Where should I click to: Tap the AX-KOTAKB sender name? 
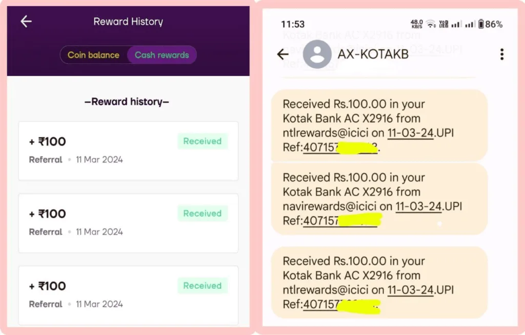pyautogui.click(x=373, y=54)
